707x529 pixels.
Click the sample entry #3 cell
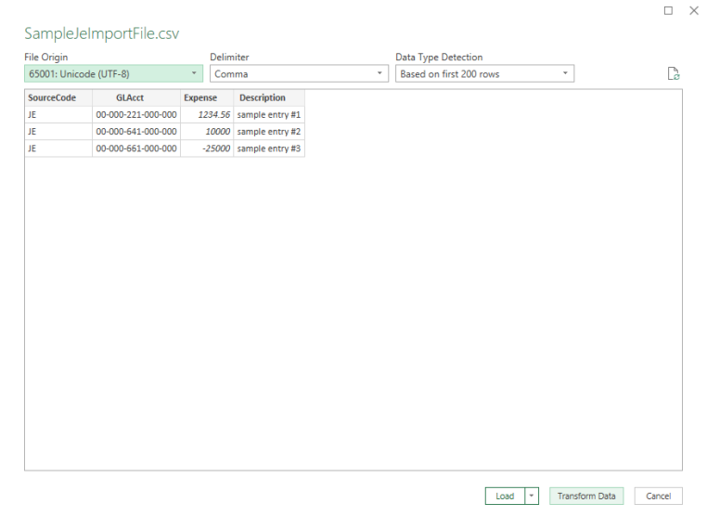pos(269,148)
